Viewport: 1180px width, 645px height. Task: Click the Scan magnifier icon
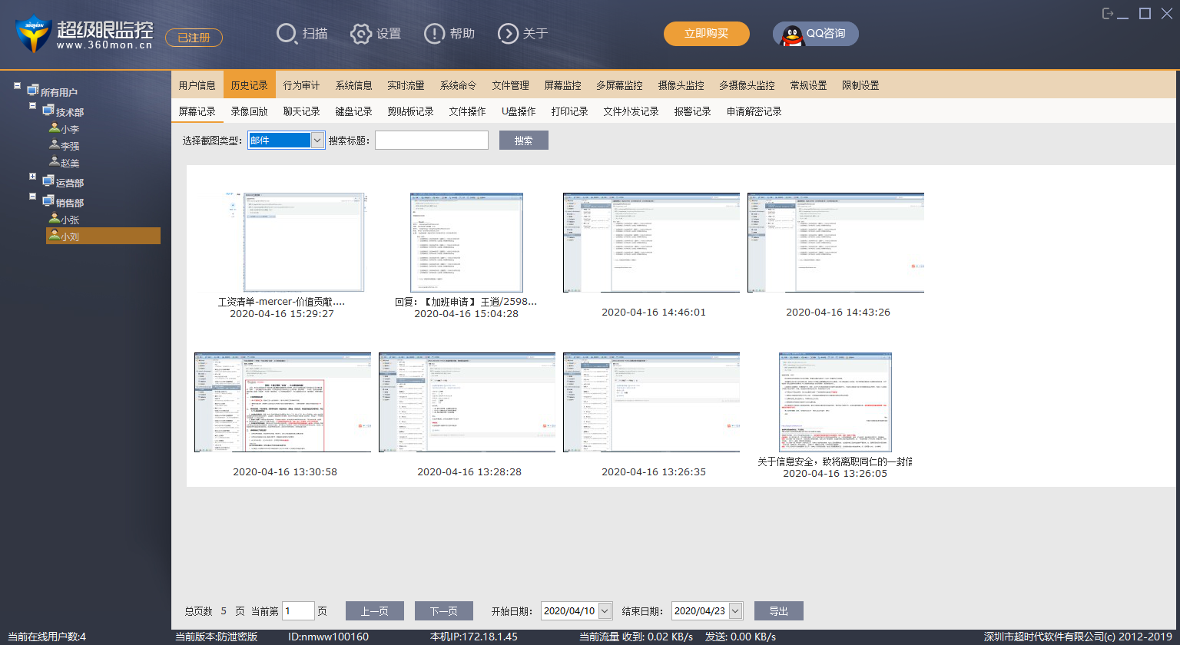point(287,34)
